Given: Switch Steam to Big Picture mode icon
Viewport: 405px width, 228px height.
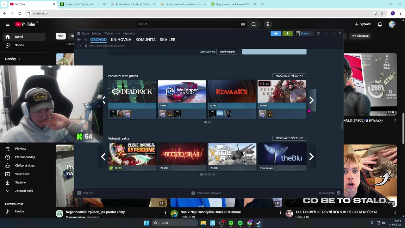Looking at the screenshot, I should (318, 34).
